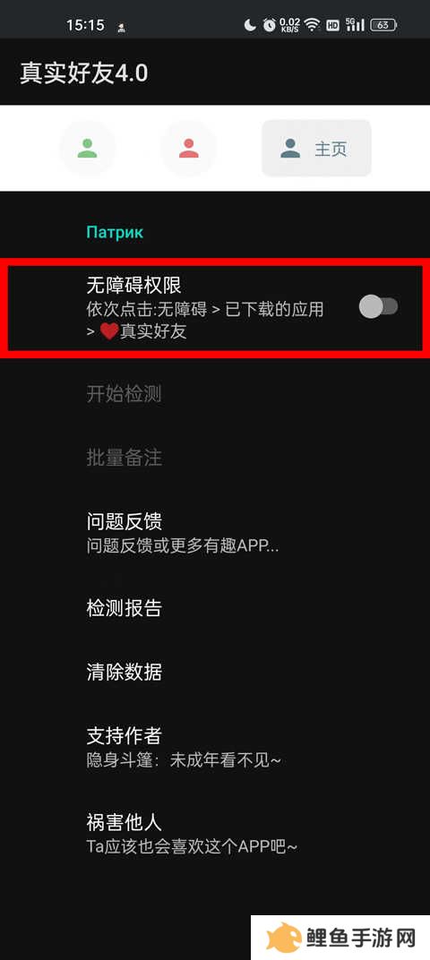Tap the 真实好友4.0 app title

[x=84, y=73]
